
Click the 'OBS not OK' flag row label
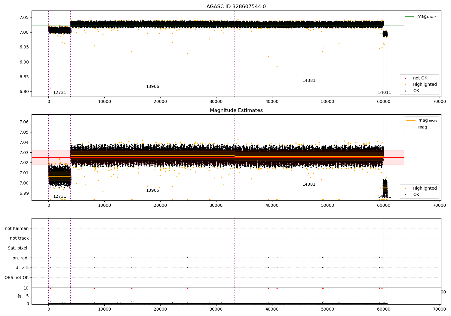[x=17, y=278]
